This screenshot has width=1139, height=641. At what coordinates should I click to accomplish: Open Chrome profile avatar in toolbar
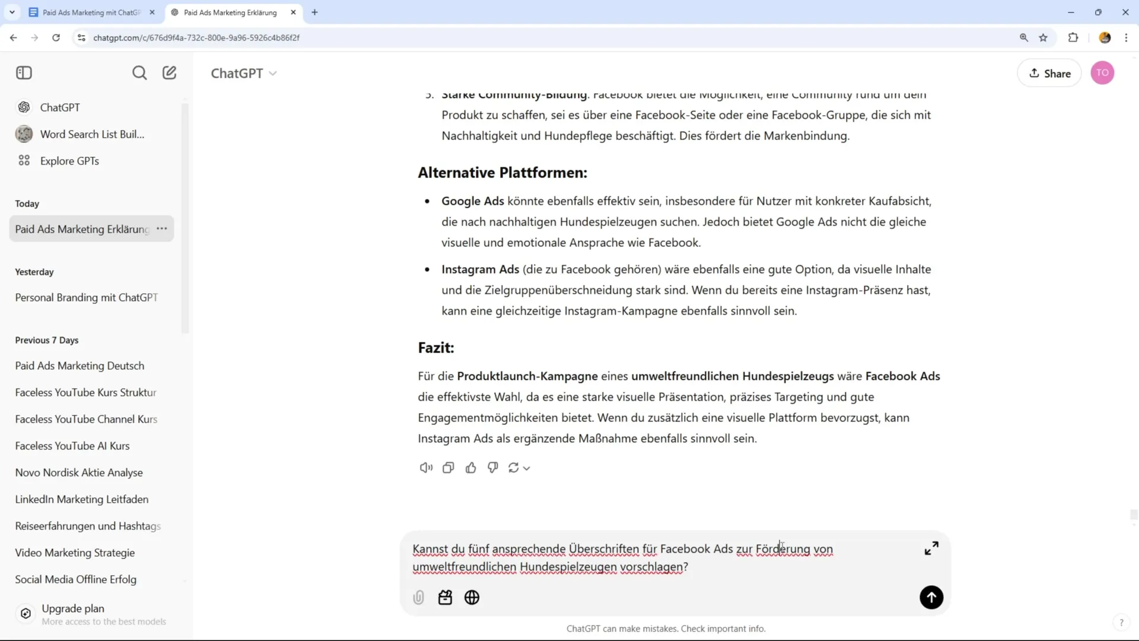1105,37
